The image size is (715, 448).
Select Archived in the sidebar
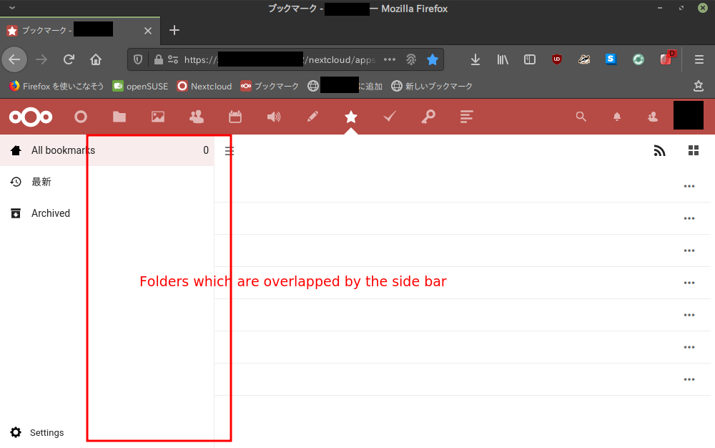[x=107, y=213]
